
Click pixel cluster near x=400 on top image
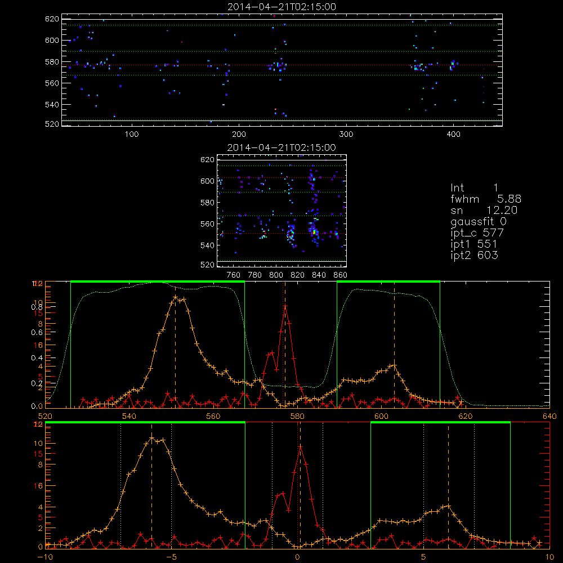coord(453,65)
